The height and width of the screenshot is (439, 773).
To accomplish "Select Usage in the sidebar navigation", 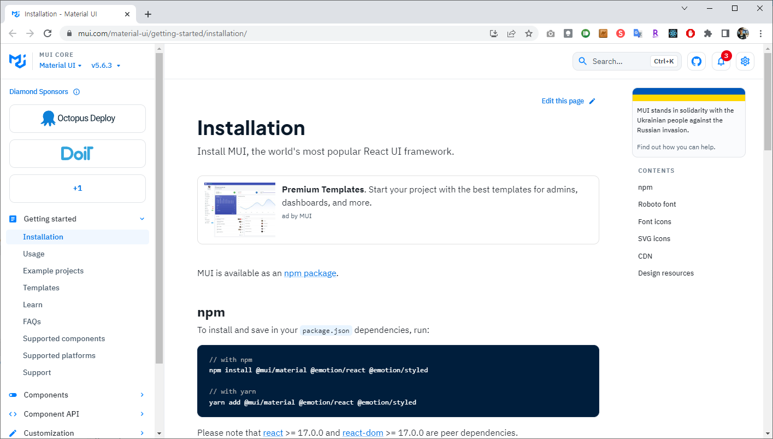I will pyautogui.click(x=34, y=254).
